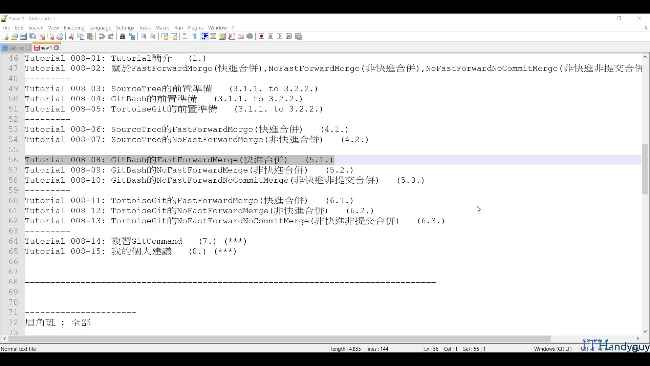This screenshot has height=366, width=650.
Task: Open the Plugins menu
Action: (x=195, y=27)
